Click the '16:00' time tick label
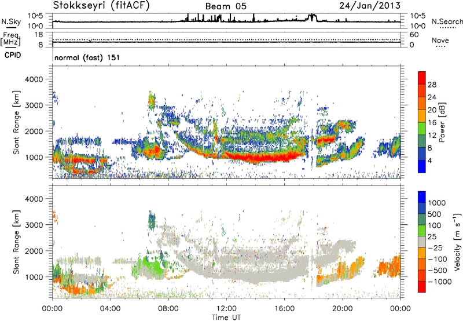 coord(284,309)
